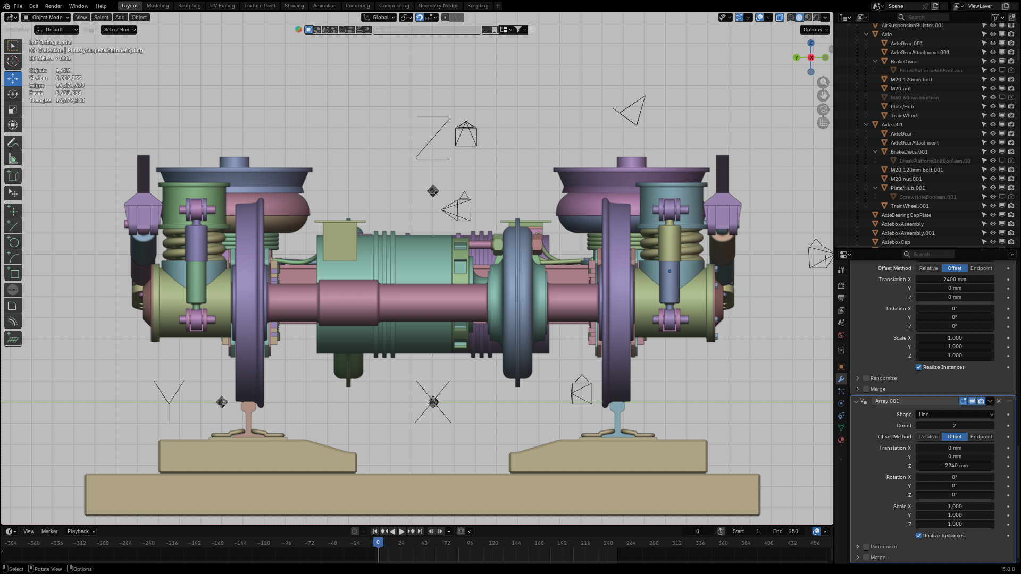Viewport: 1021px width, 574px height.
Task: Open the File menu
Action: 18,6
